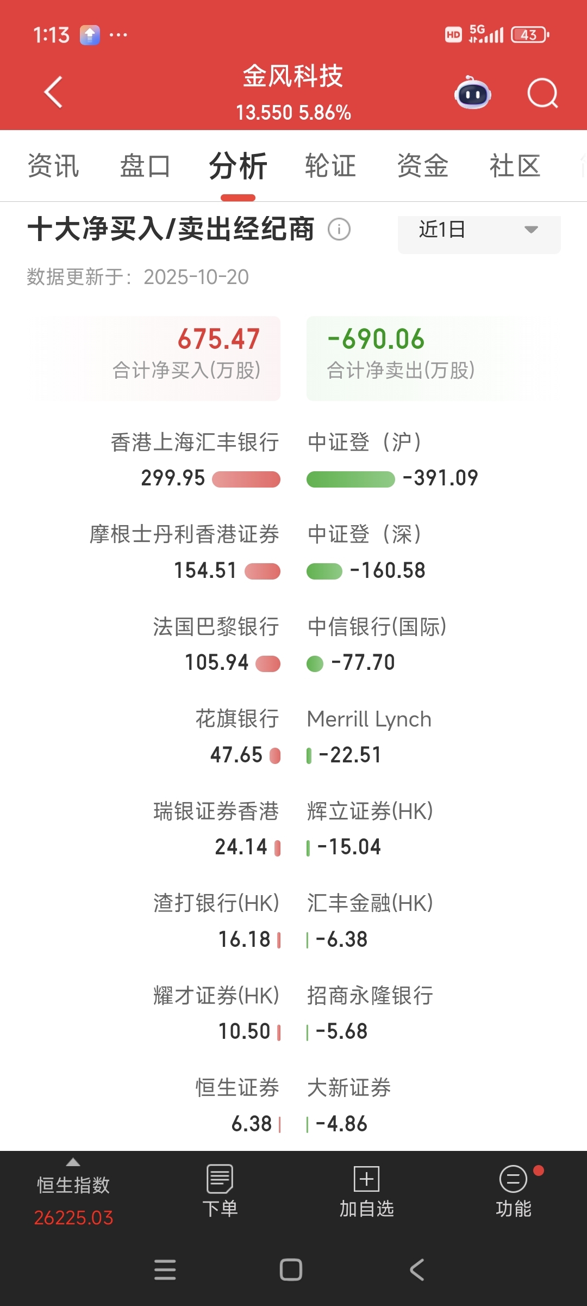Select the 轮证 tab

pos(330,166)
